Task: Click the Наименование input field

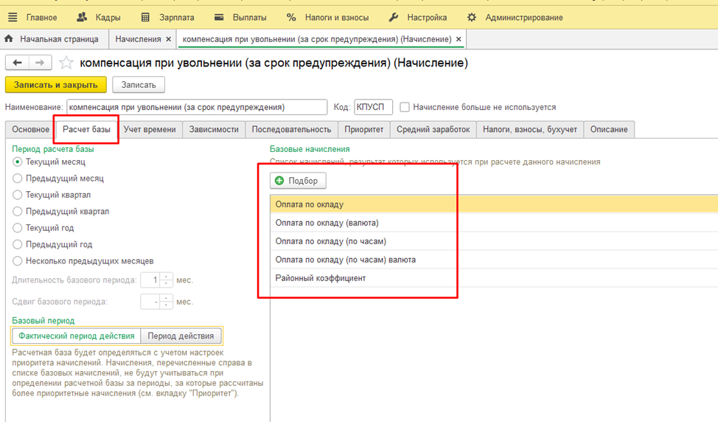Action: tap(196, 108)
